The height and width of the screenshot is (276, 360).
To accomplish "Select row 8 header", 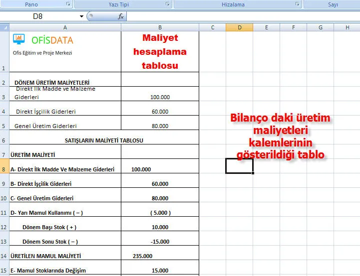I will pos(4,169).
